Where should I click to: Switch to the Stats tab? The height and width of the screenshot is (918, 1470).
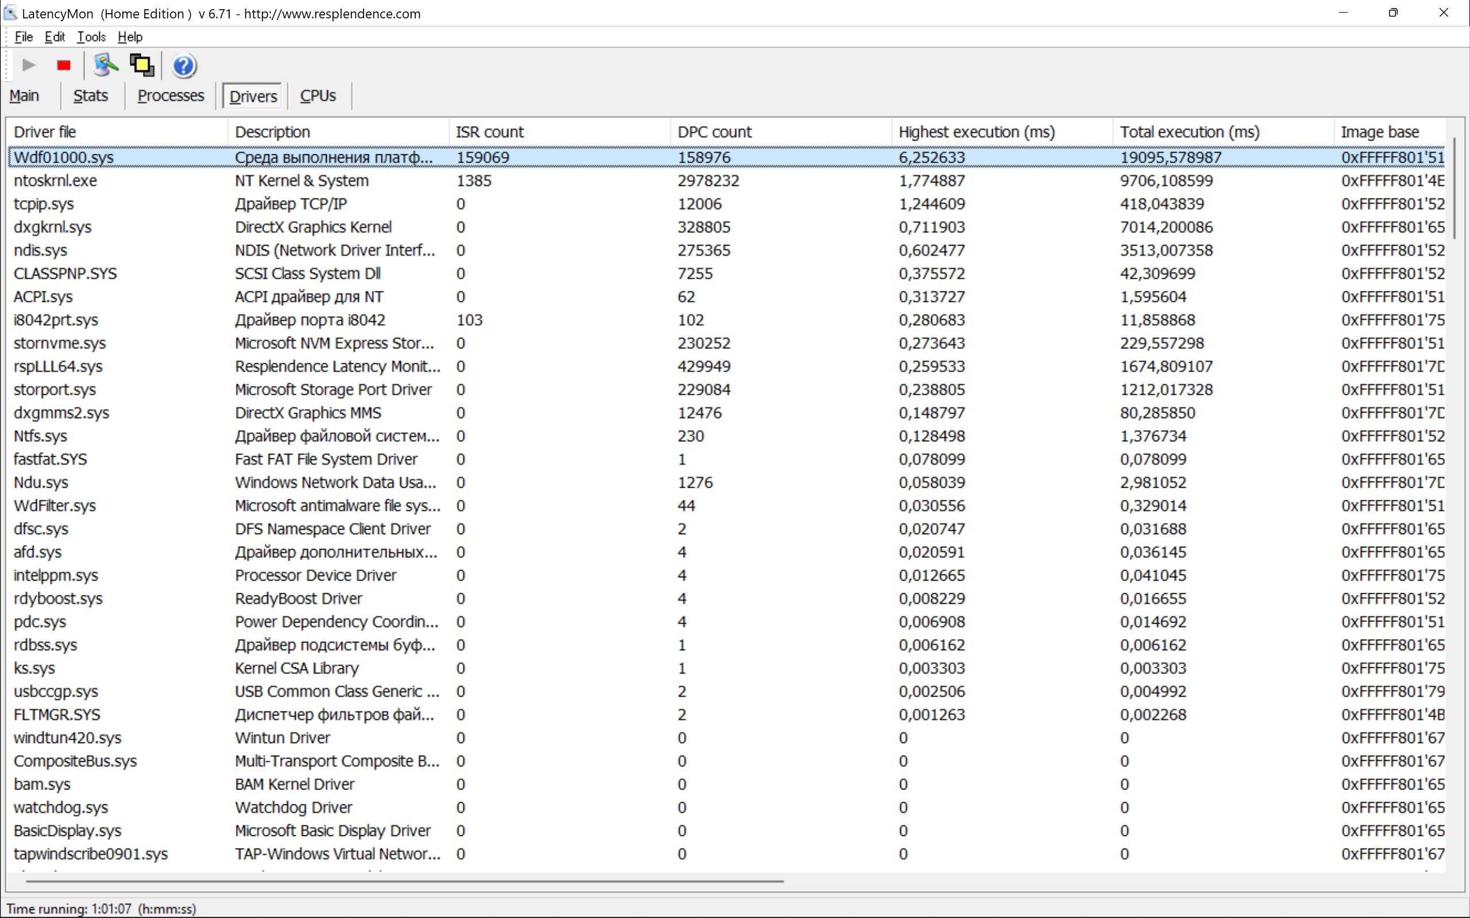click(91, 95)
